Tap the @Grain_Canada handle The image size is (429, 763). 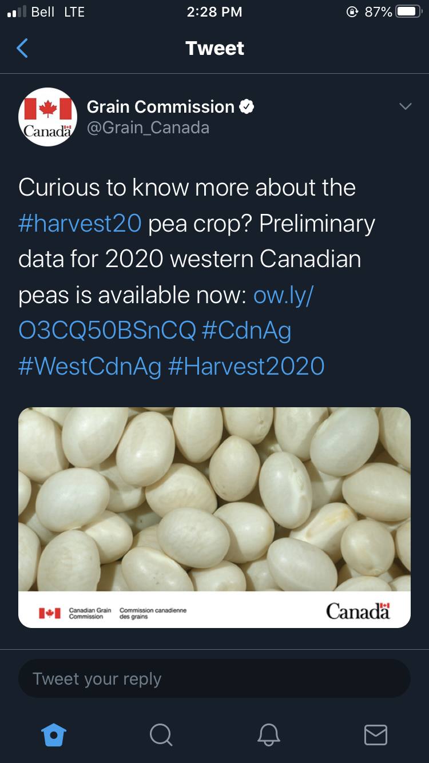148,127
